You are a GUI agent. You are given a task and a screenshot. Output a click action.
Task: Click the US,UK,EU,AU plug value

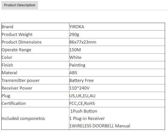pos(82,96)
